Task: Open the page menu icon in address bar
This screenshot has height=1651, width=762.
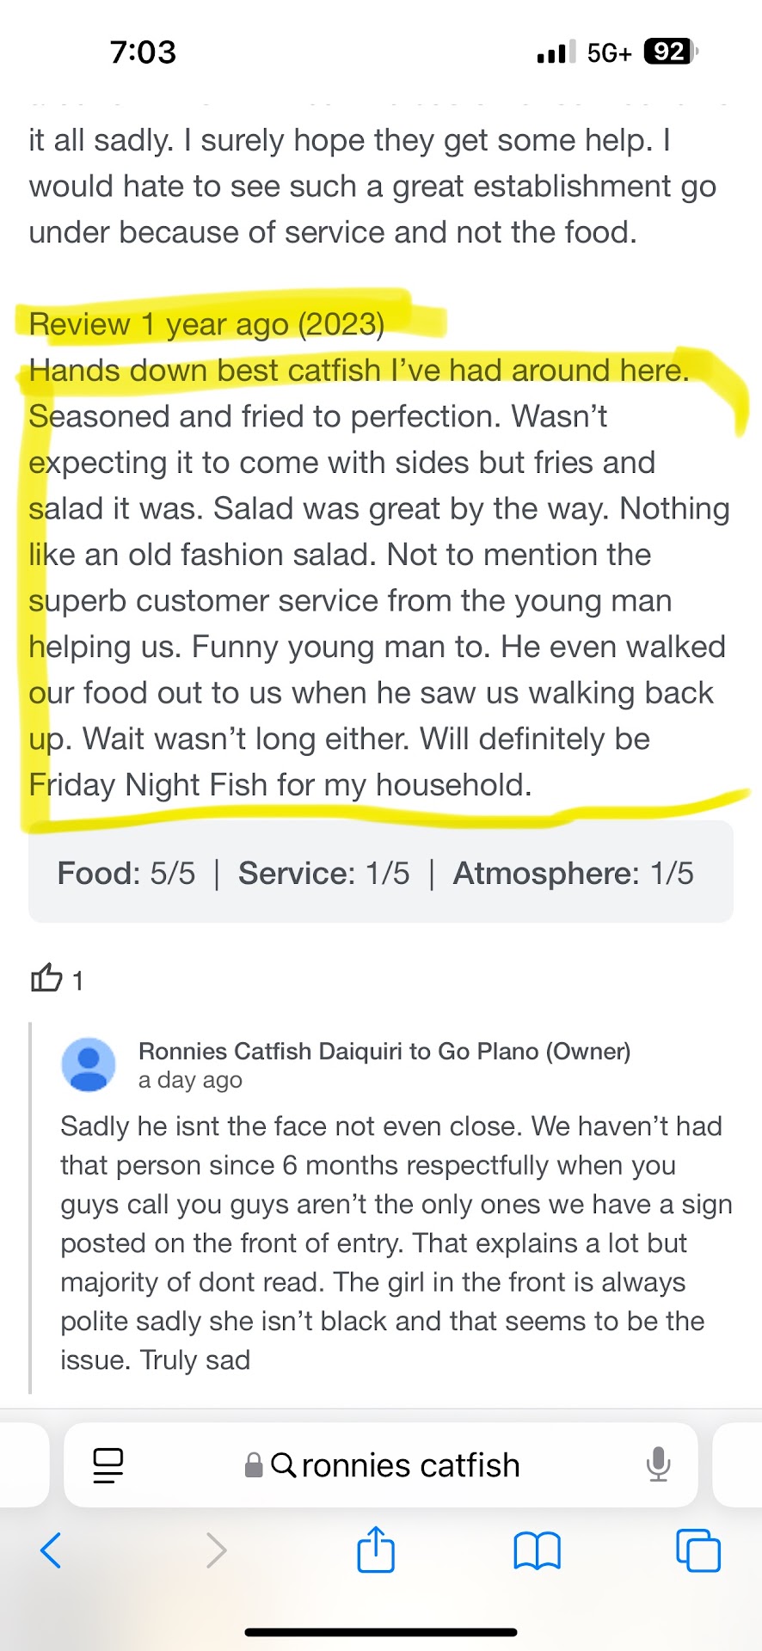Action: tap(108, 1465)
